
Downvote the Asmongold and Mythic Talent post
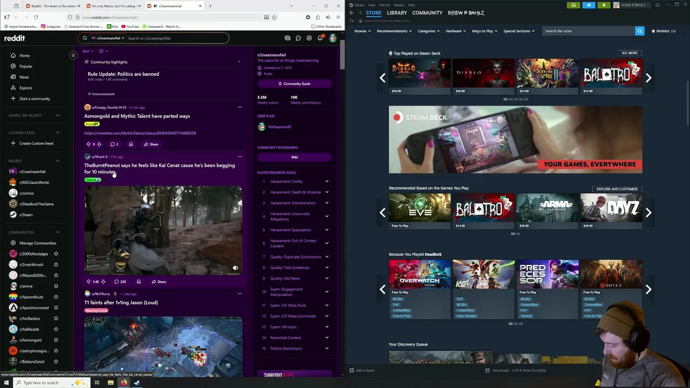coord(99,144)
